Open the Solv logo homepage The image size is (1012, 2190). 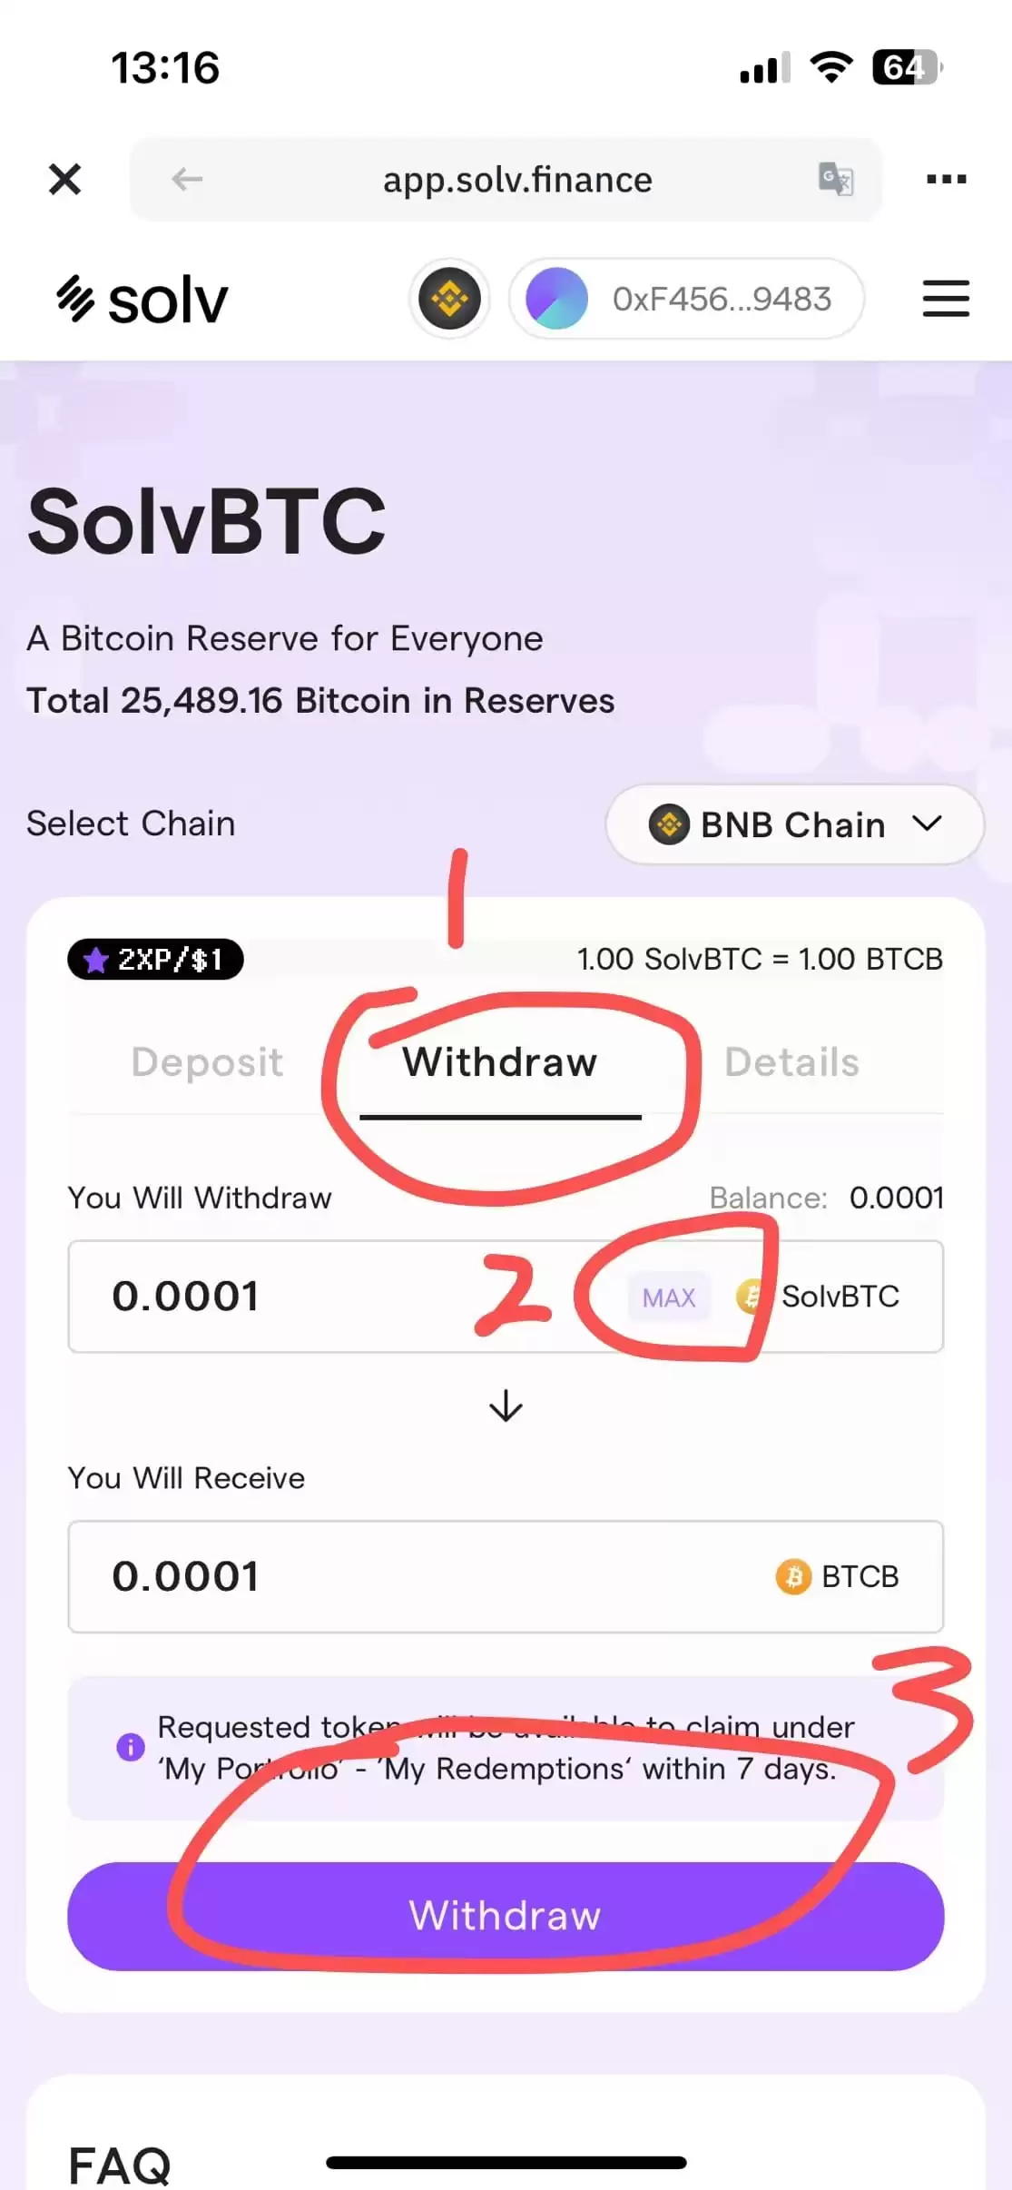pos(142,298)
